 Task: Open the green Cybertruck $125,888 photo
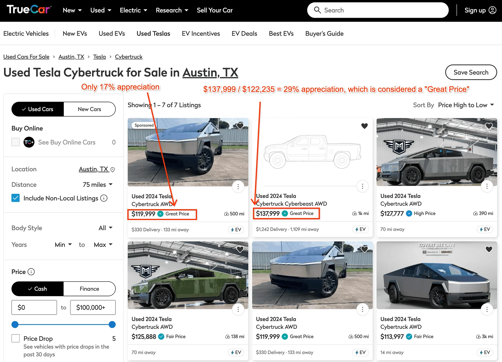click(188, 275)
